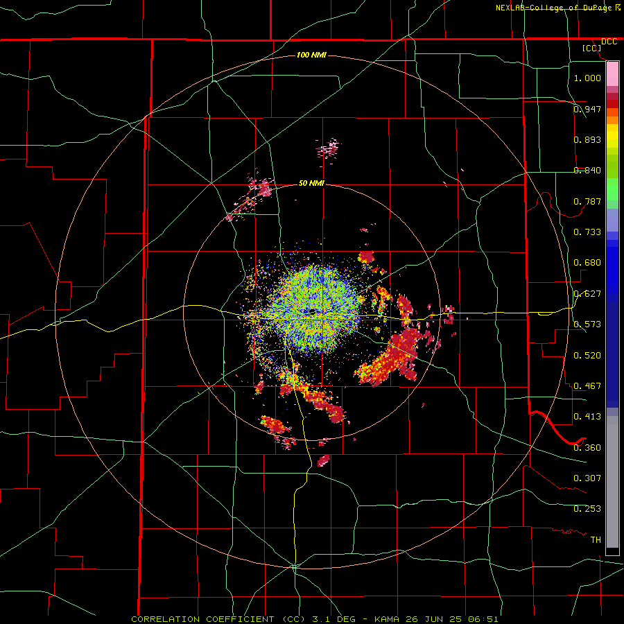Pick the bright green segment near 0.787

pyautogui.click(x=612, y=189)
